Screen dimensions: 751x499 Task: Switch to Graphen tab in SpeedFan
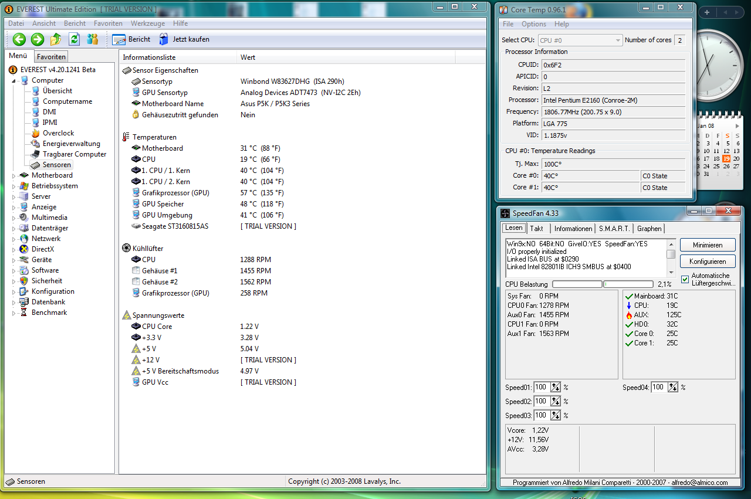[x=649, y=229]
